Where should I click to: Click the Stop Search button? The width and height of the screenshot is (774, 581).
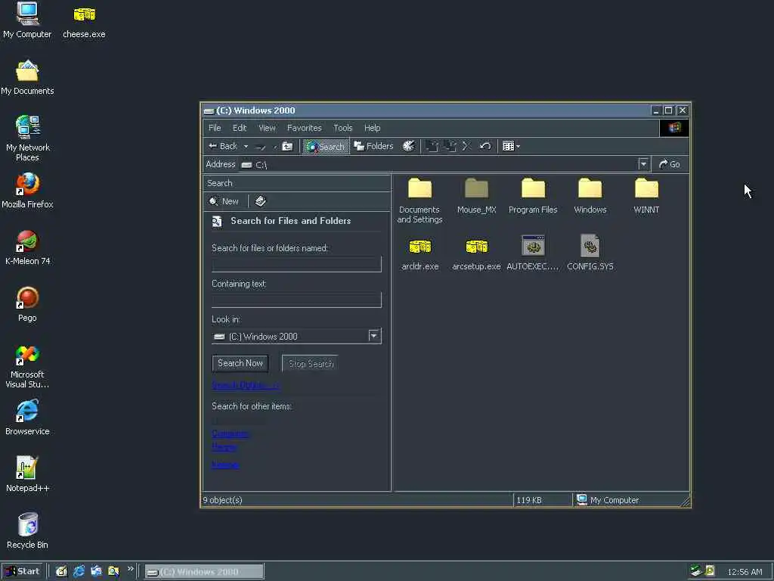click(310, 363)
